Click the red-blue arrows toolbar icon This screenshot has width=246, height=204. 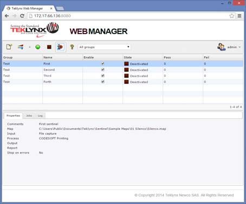(x=21, y=47)
